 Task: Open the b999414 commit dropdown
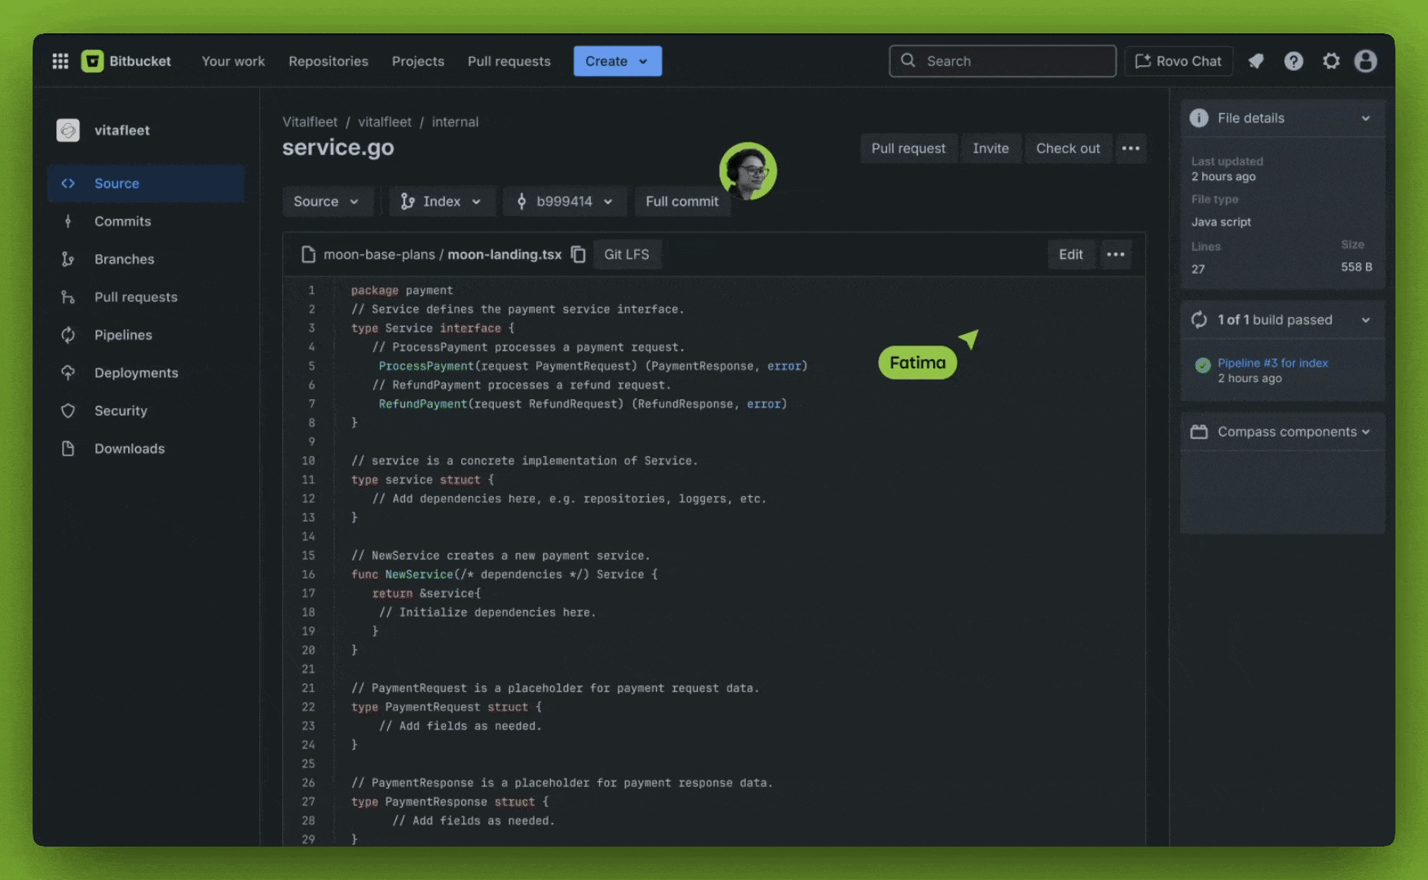pos(564,201)
